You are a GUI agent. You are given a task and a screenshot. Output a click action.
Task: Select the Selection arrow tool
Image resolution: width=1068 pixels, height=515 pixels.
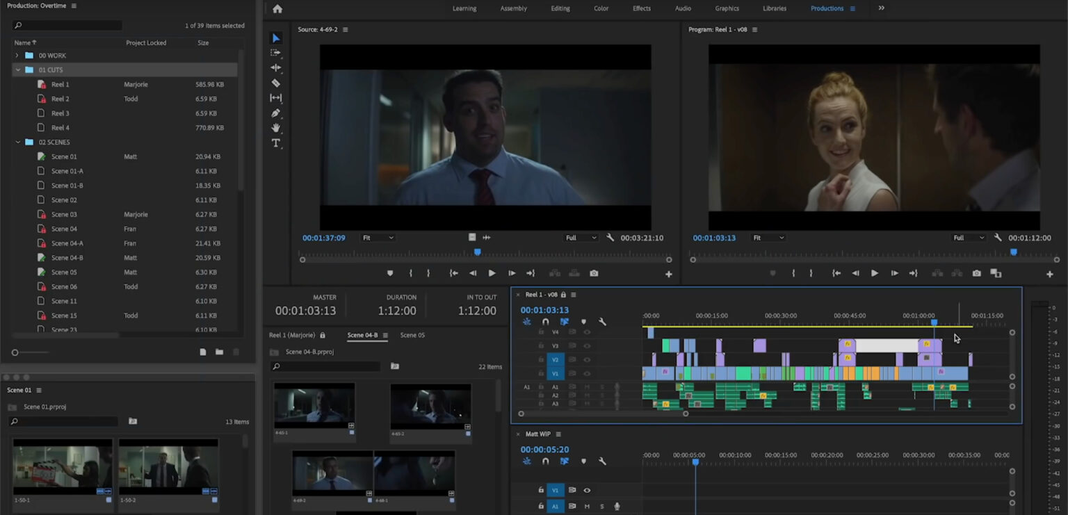(276, 38)
